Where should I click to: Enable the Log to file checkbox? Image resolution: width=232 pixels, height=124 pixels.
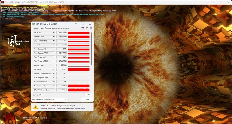coord(34,95)
